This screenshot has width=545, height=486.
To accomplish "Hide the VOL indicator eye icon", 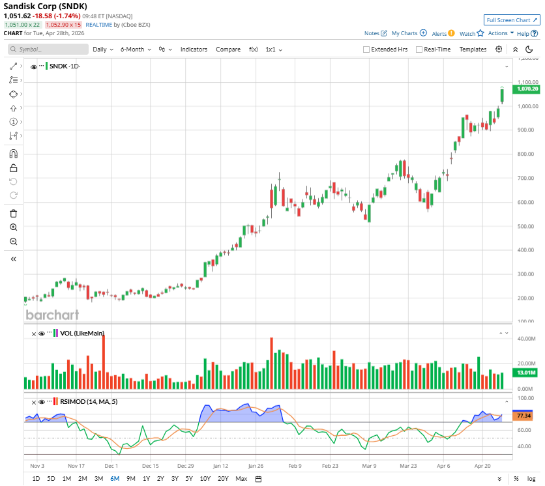I will [x=42, y=334].
